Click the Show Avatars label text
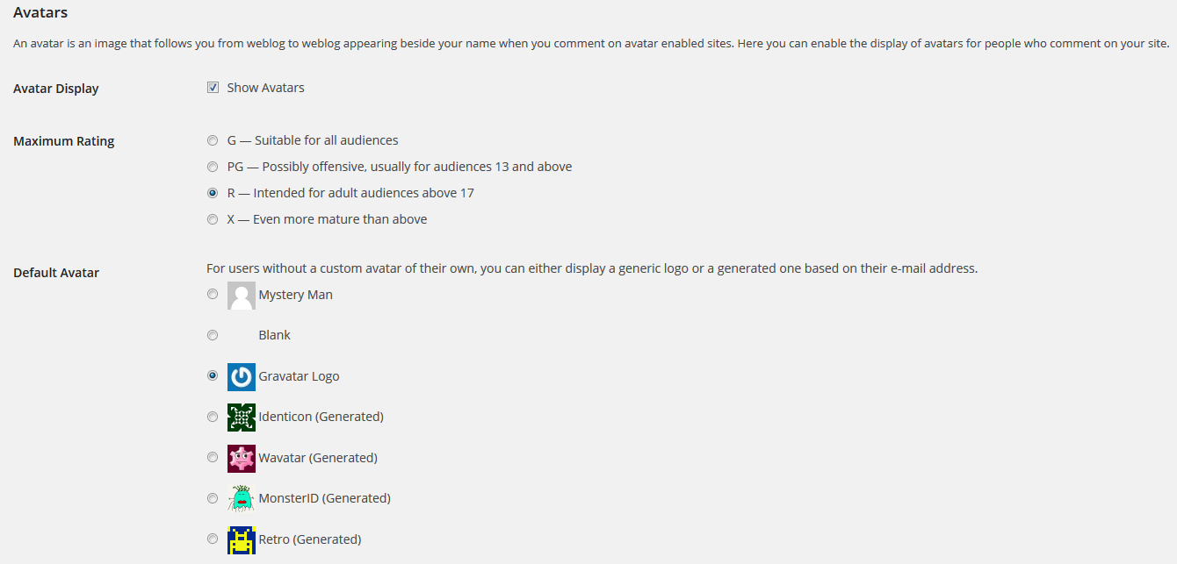This screenshot has height=564, width=1177. click(266, 88)
